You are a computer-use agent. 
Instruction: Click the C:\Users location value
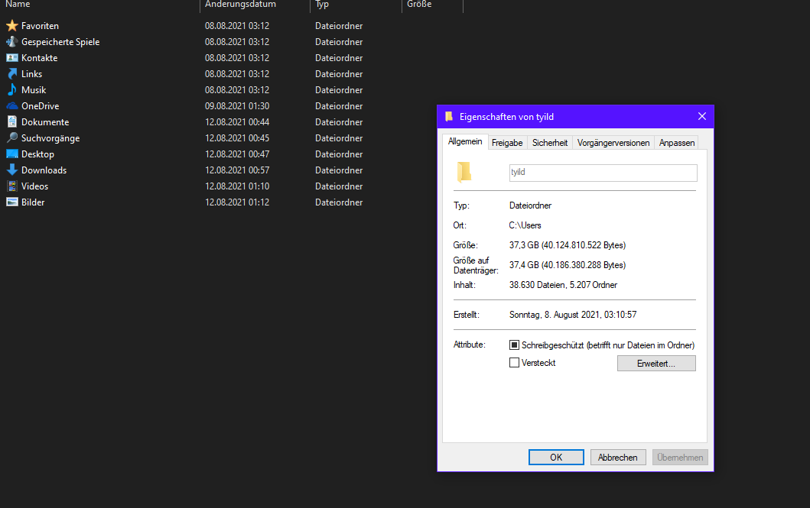(x=525, y=225)
